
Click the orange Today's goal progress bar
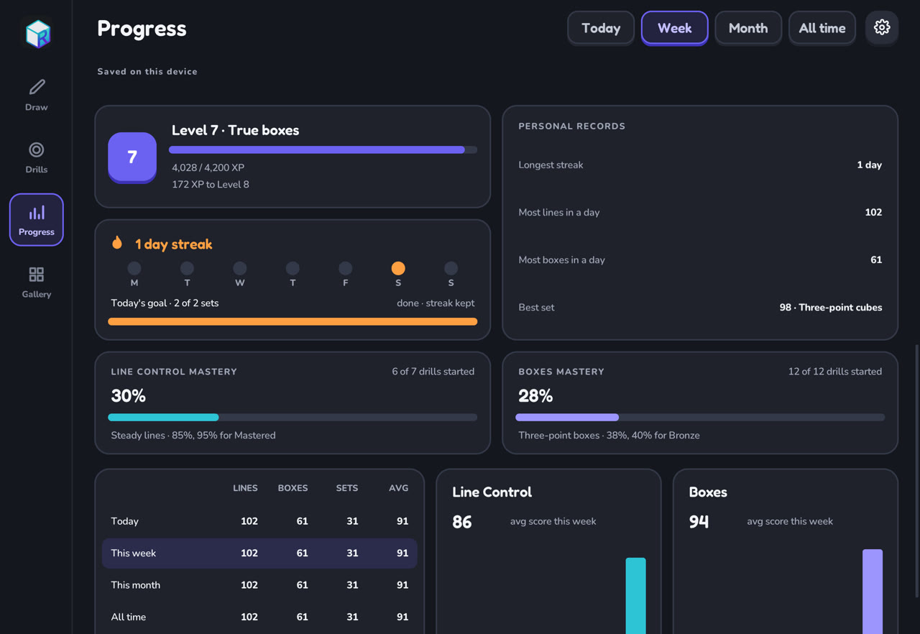coord(293,321)
